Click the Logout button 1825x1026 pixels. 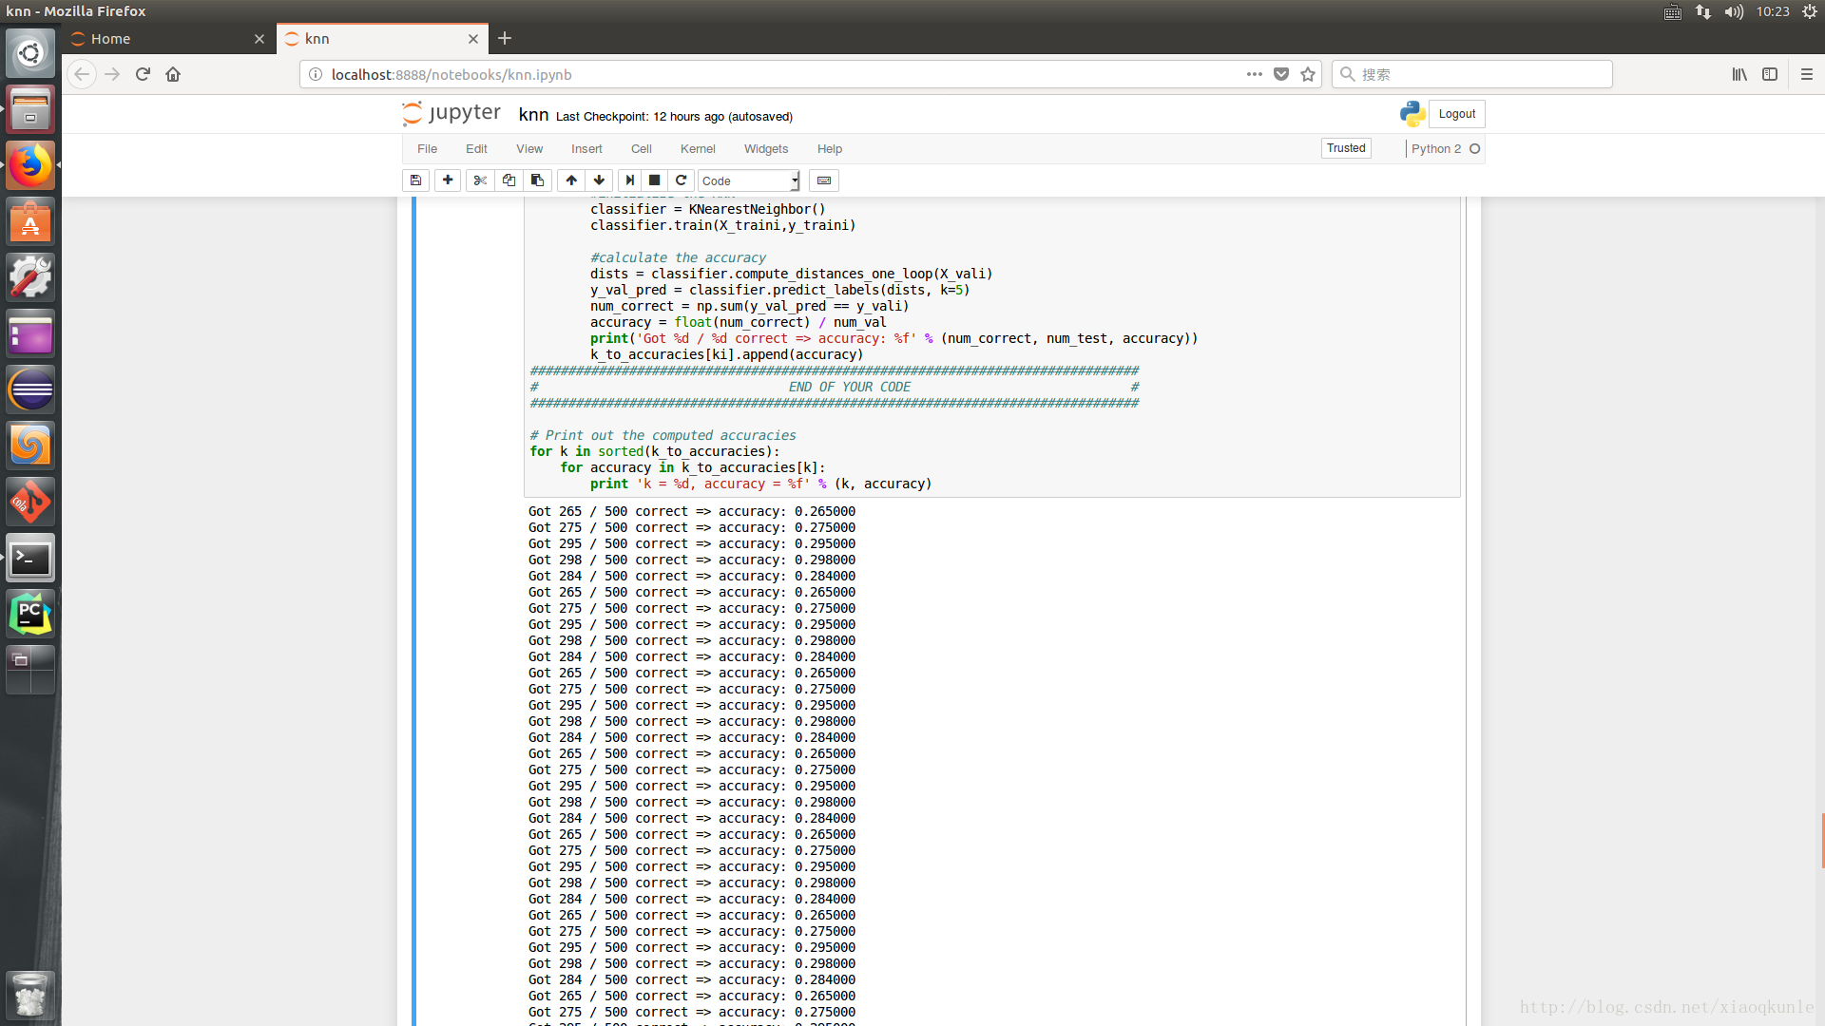click(x=1456, y=114)
